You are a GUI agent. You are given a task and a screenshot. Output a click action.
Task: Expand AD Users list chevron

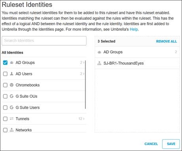83,74
